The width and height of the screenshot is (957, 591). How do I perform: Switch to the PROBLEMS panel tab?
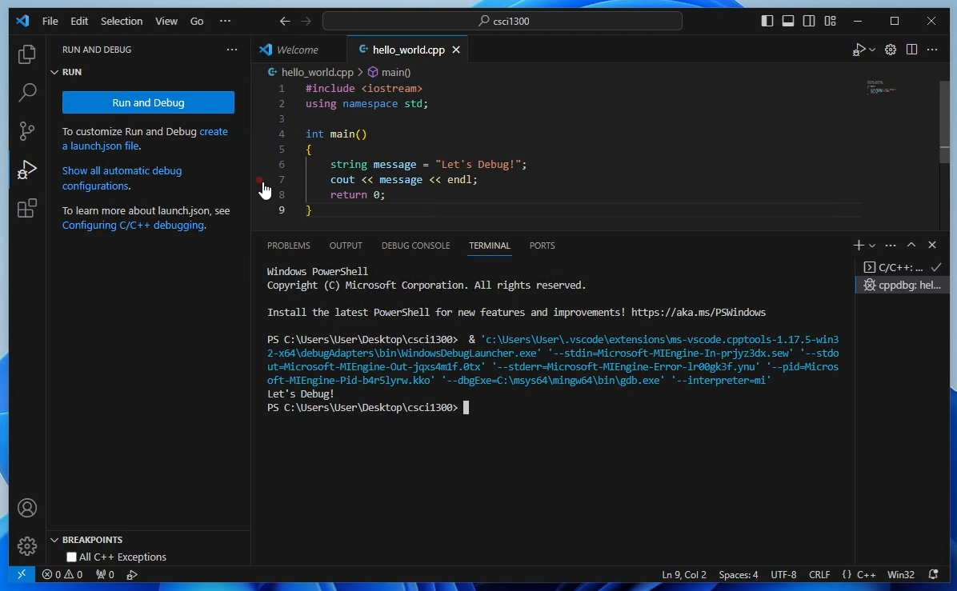[x=289, y=246]
